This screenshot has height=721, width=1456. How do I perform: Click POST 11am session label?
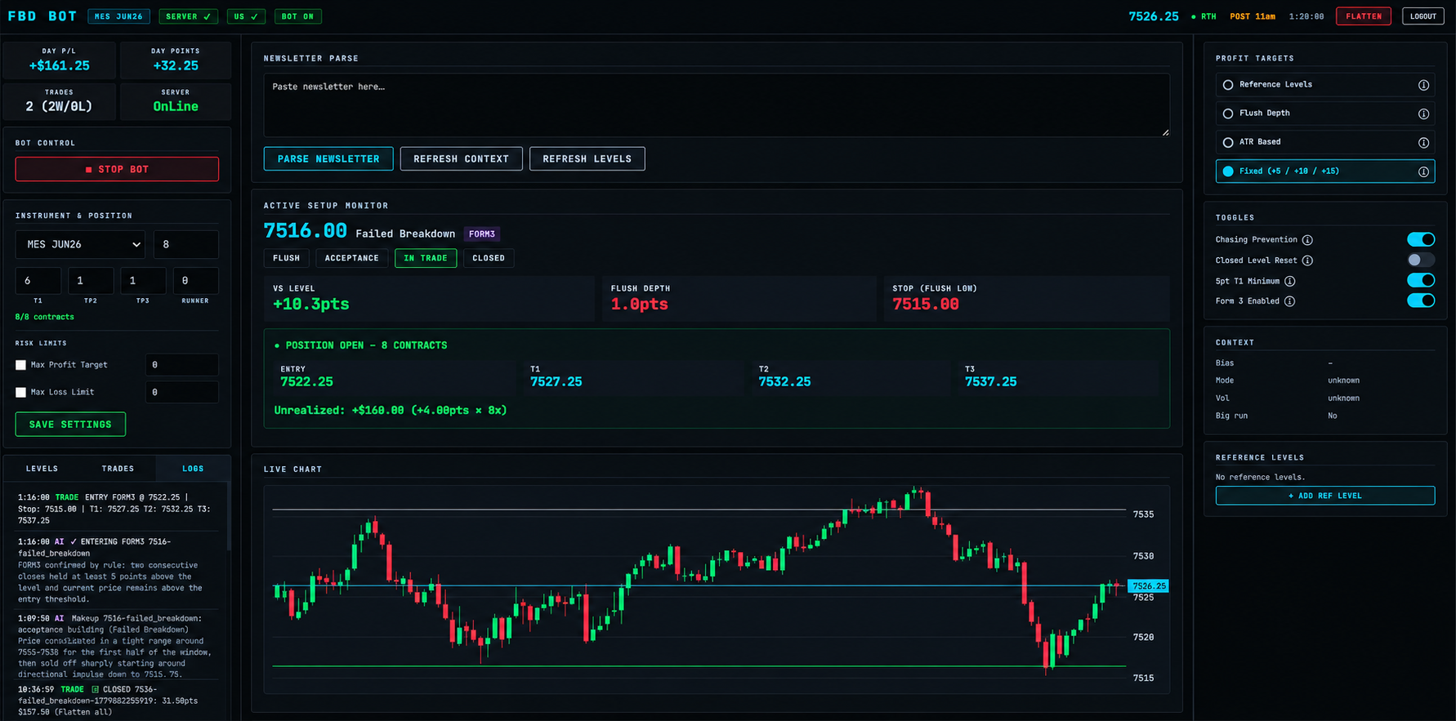pos(1253,16)
